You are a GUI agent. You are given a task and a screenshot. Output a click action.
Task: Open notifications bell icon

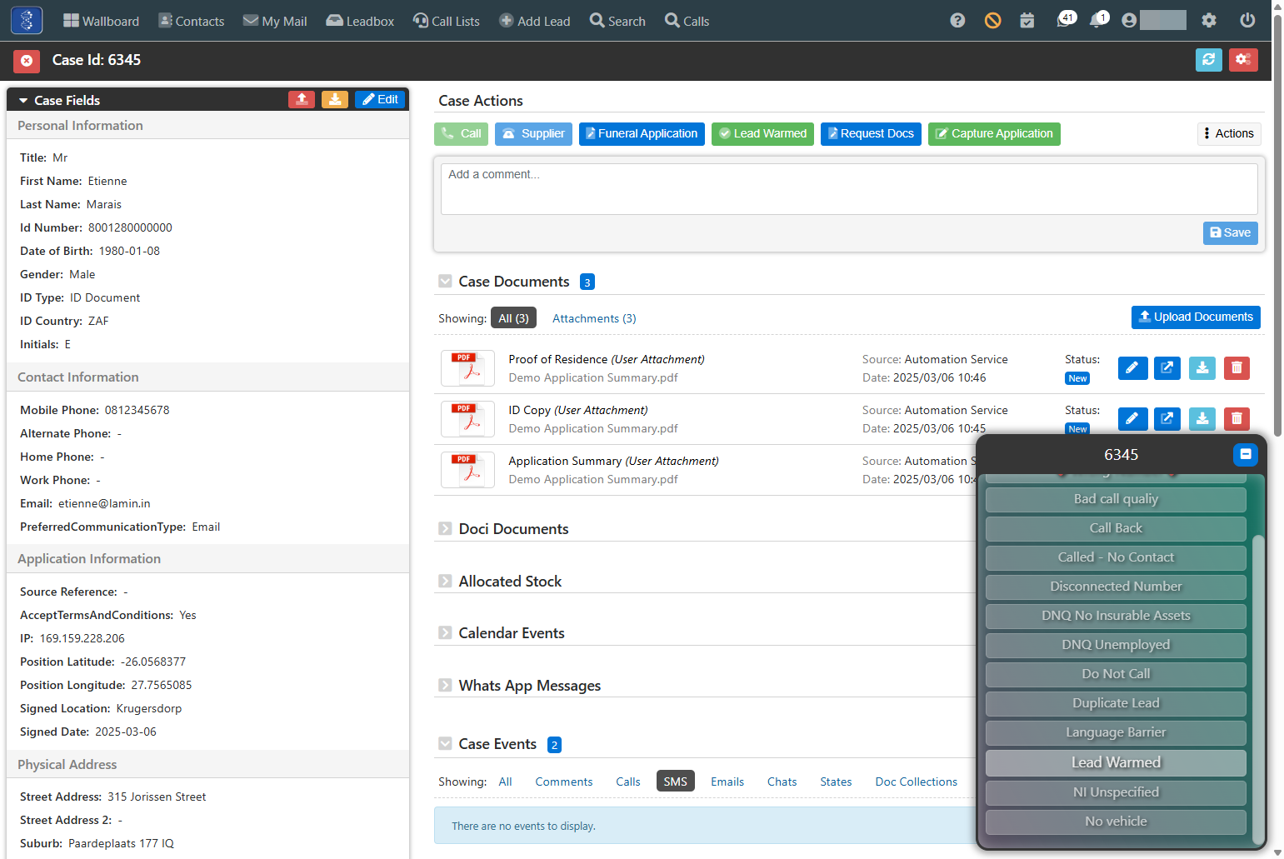[x=1098, y=20]
